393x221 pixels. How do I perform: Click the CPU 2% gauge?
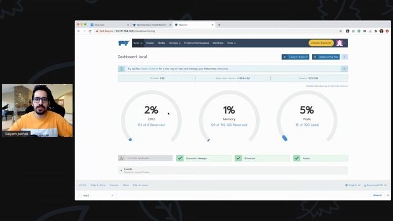[152, 116]
